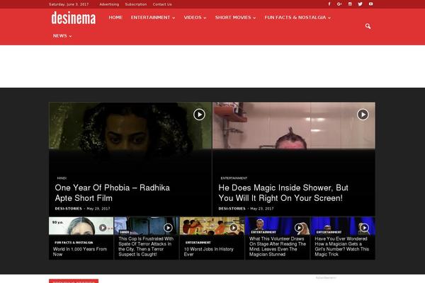Click Entertainment tag on Magic Shower article
This screenshot has width=425, height=283.
(234, 178)
